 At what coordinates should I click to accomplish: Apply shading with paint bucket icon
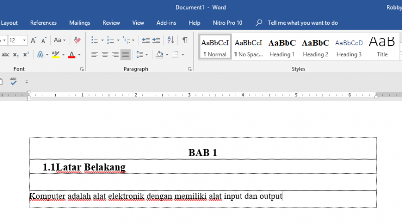[159, 55]
